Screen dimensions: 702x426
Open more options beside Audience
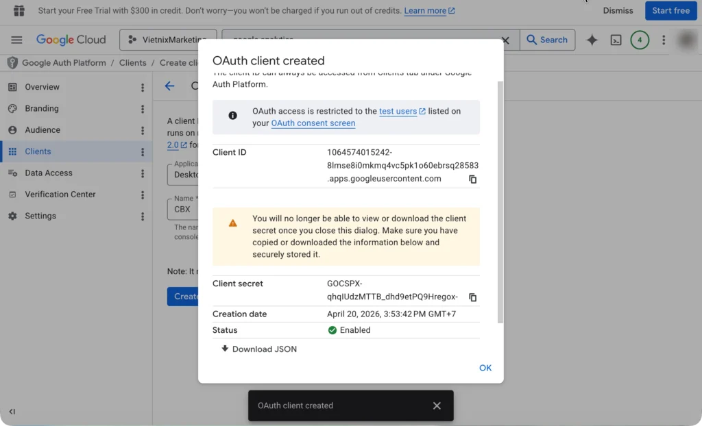[143, 130]
